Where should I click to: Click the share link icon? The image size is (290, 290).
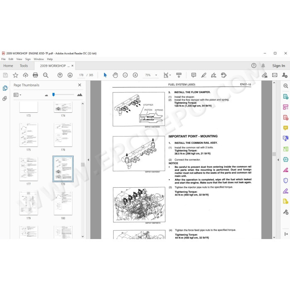265,75
